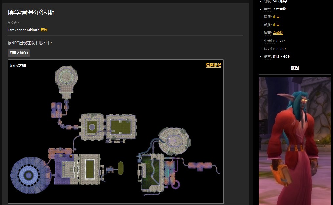Screen dimensions: 333x205
Task: Click the Lorekeeper Kildrath English name text
Action: 23,30
